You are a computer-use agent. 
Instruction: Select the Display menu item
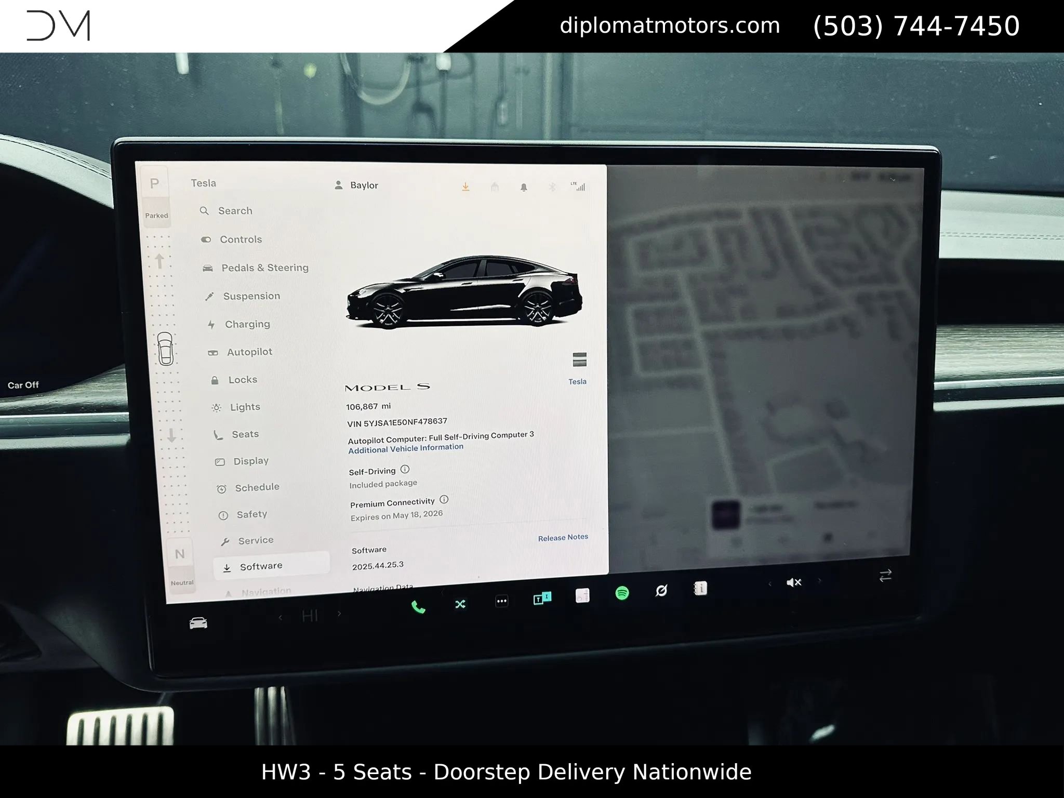coord(243,461)
